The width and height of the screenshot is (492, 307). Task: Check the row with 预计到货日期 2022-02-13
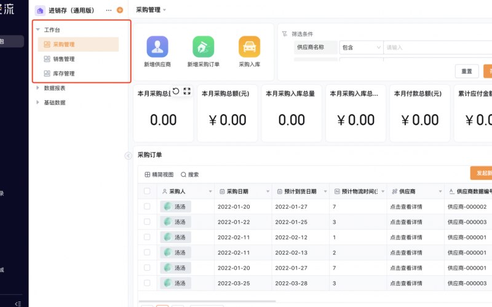147,252
